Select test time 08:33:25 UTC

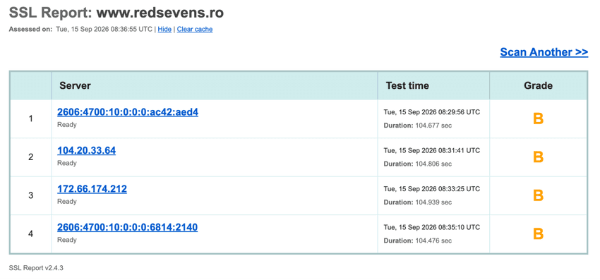point(431,188)
